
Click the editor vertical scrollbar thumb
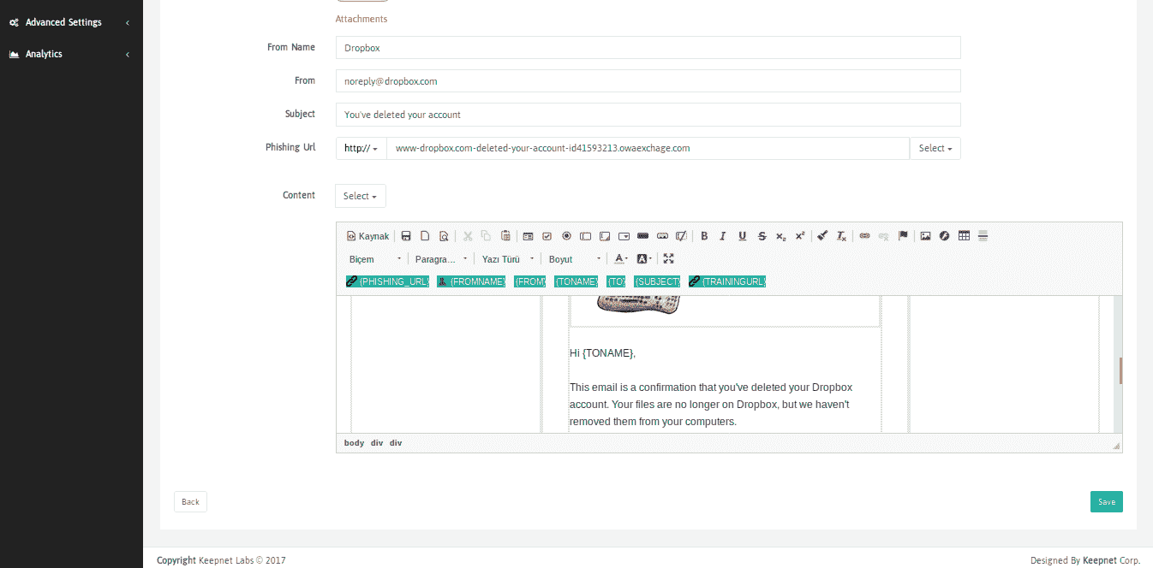click(x=1120, y=370)
